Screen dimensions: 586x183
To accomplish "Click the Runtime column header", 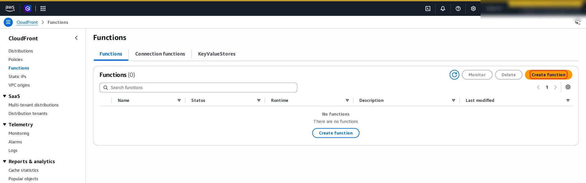I will coord(280,100).
